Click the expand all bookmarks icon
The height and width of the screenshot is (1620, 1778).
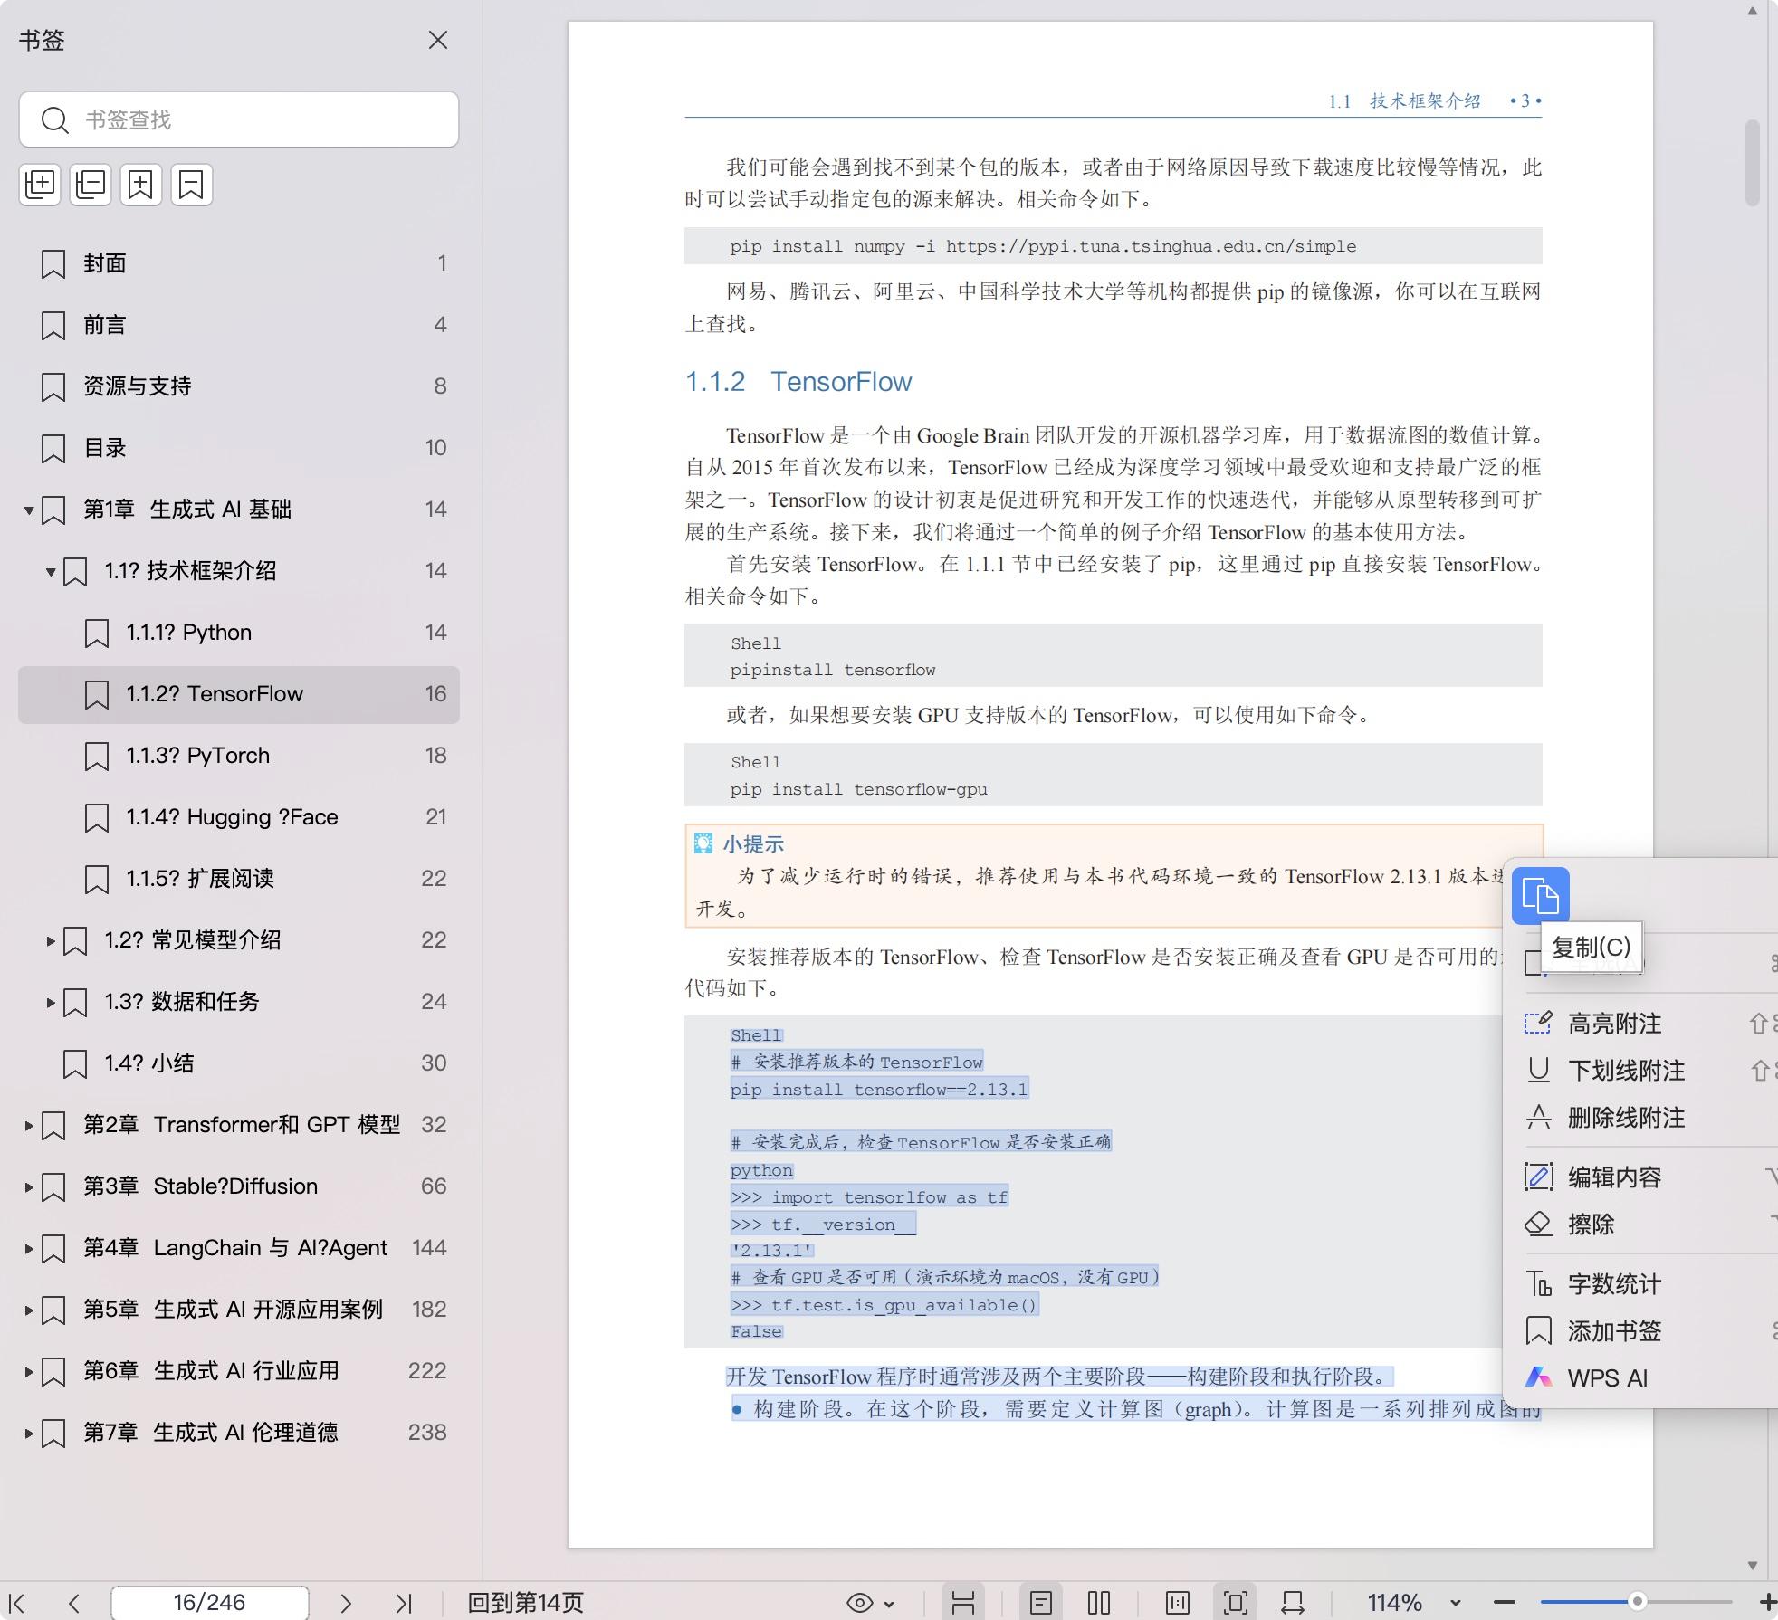pos(40,185)
